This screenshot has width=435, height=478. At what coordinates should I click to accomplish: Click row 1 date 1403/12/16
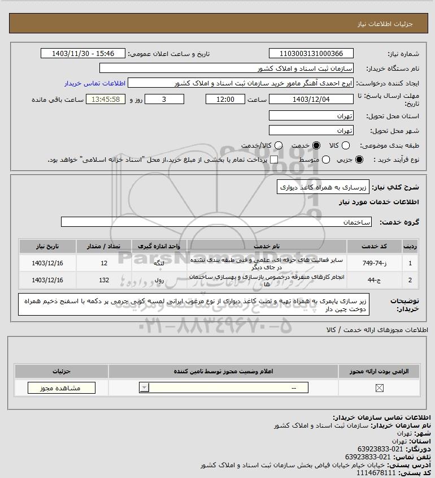click(47, 263)
